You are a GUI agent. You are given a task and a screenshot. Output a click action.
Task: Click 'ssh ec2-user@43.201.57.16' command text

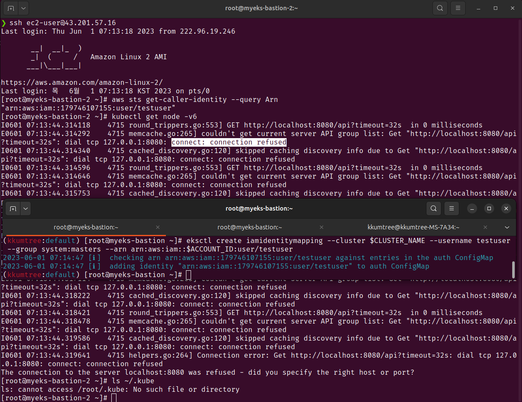(63, 23)
